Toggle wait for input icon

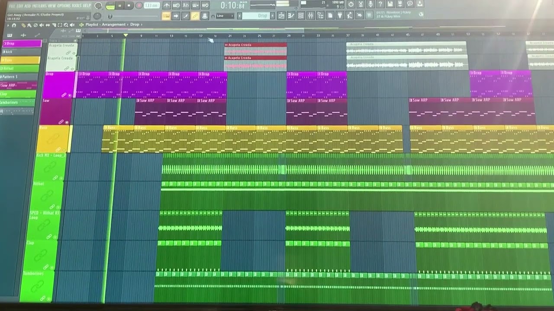(176, 5)
